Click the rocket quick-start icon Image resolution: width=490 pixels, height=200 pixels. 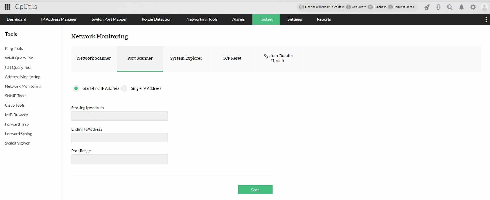427,7
